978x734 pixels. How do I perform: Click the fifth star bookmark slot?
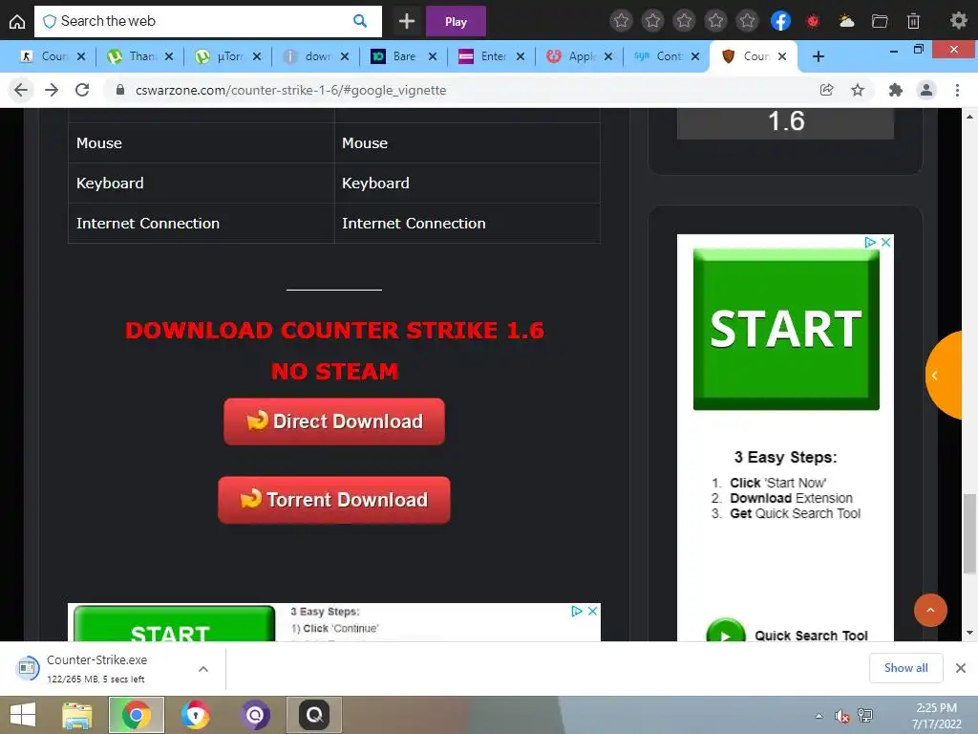[x=747, y=21]
